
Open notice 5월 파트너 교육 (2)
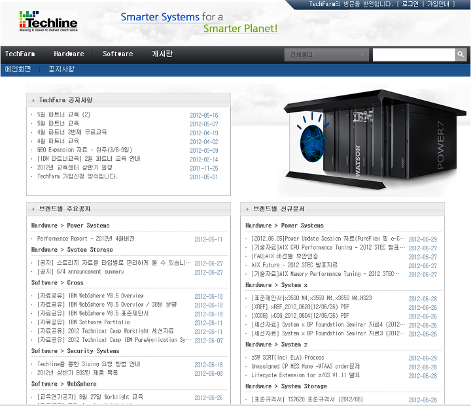coord(63,114)
